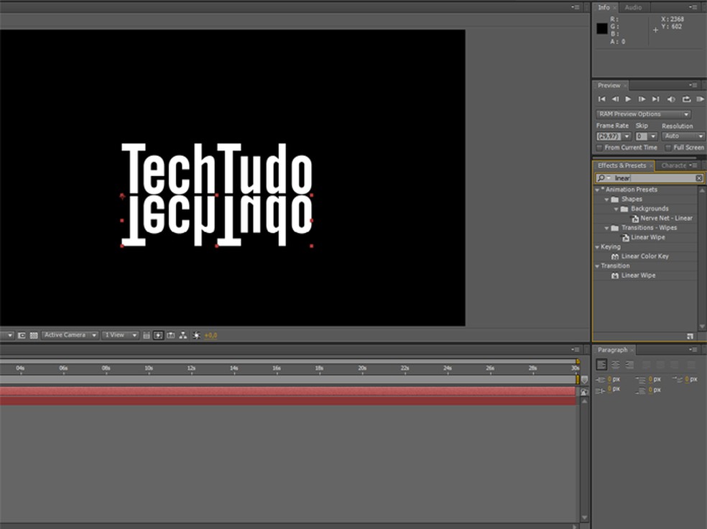Select the Linear Color Key effect
Image resolution: width=707 pixels, height=529 pixels.
tap(644, 257)
